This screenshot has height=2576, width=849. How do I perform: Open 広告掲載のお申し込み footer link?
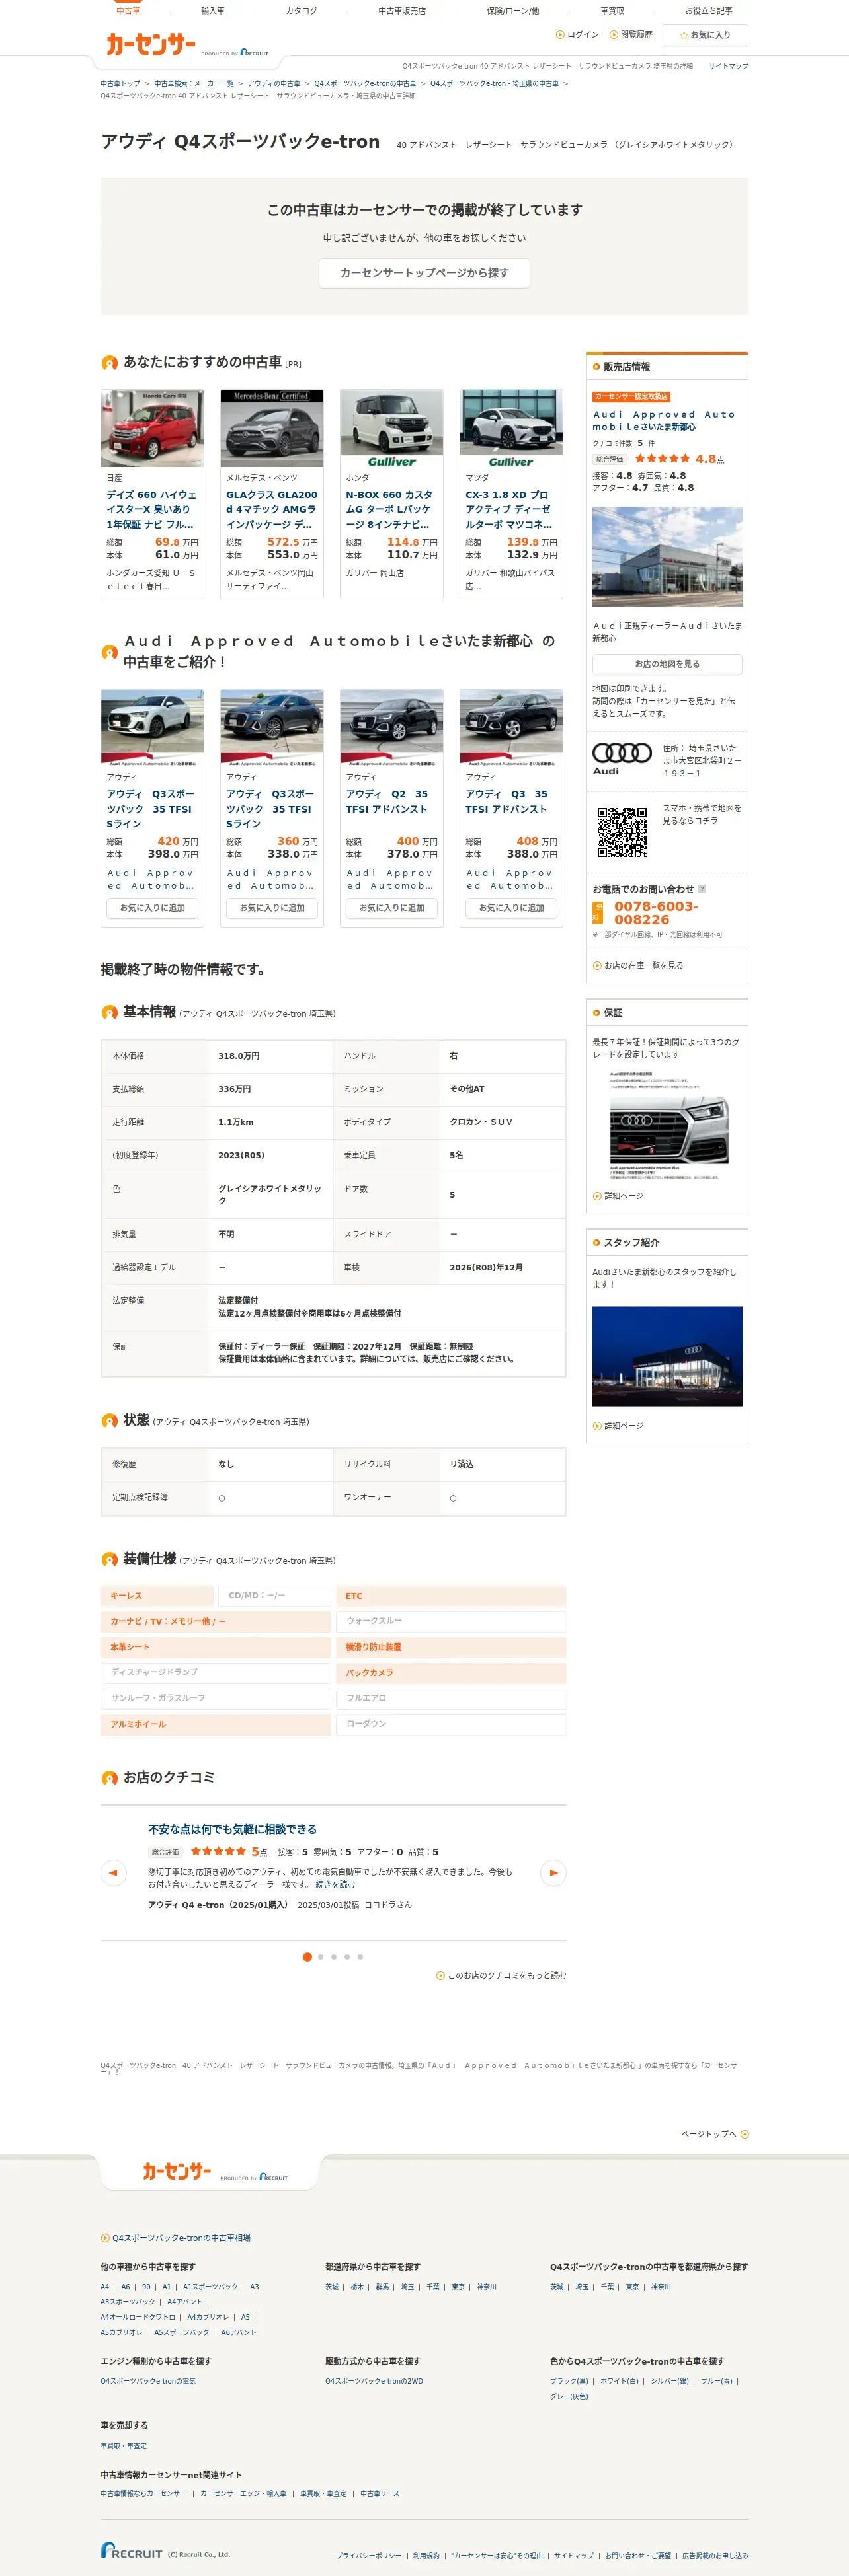click(715, 2555)
